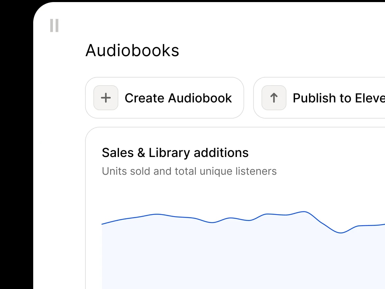Image resolution: width=385 pixels, height=289 pixels.
Task: Click the arrow inside the Publish control
Action: [x=274, y=98]
